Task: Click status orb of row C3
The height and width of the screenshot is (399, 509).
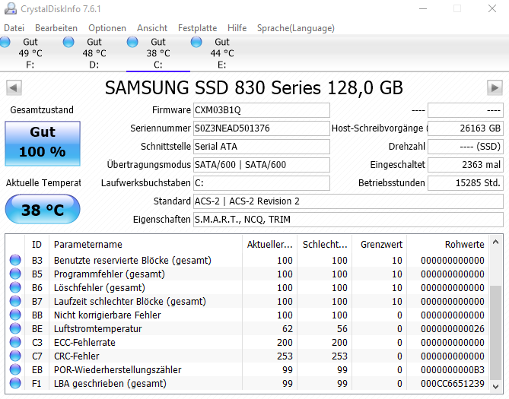Action: click(15, 342)
